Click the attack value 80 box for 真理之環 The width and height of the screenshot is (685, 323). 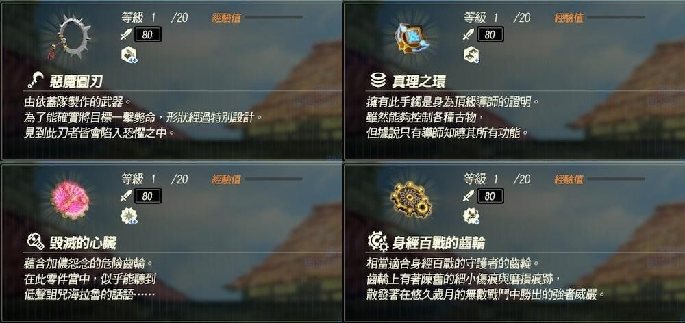[x=490, y=34]
